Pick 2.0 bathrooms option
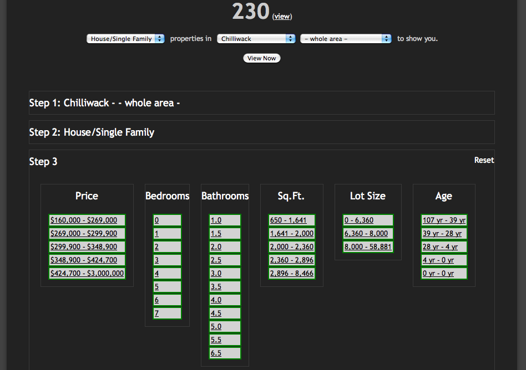This screenshot has width=526, height=370. [225, 247]
